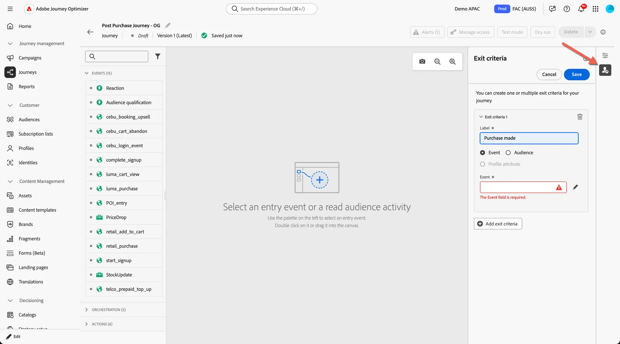Open the exit criteria profile icon
The width and height of the screenshot is (620, 344).
coord(605,70)
